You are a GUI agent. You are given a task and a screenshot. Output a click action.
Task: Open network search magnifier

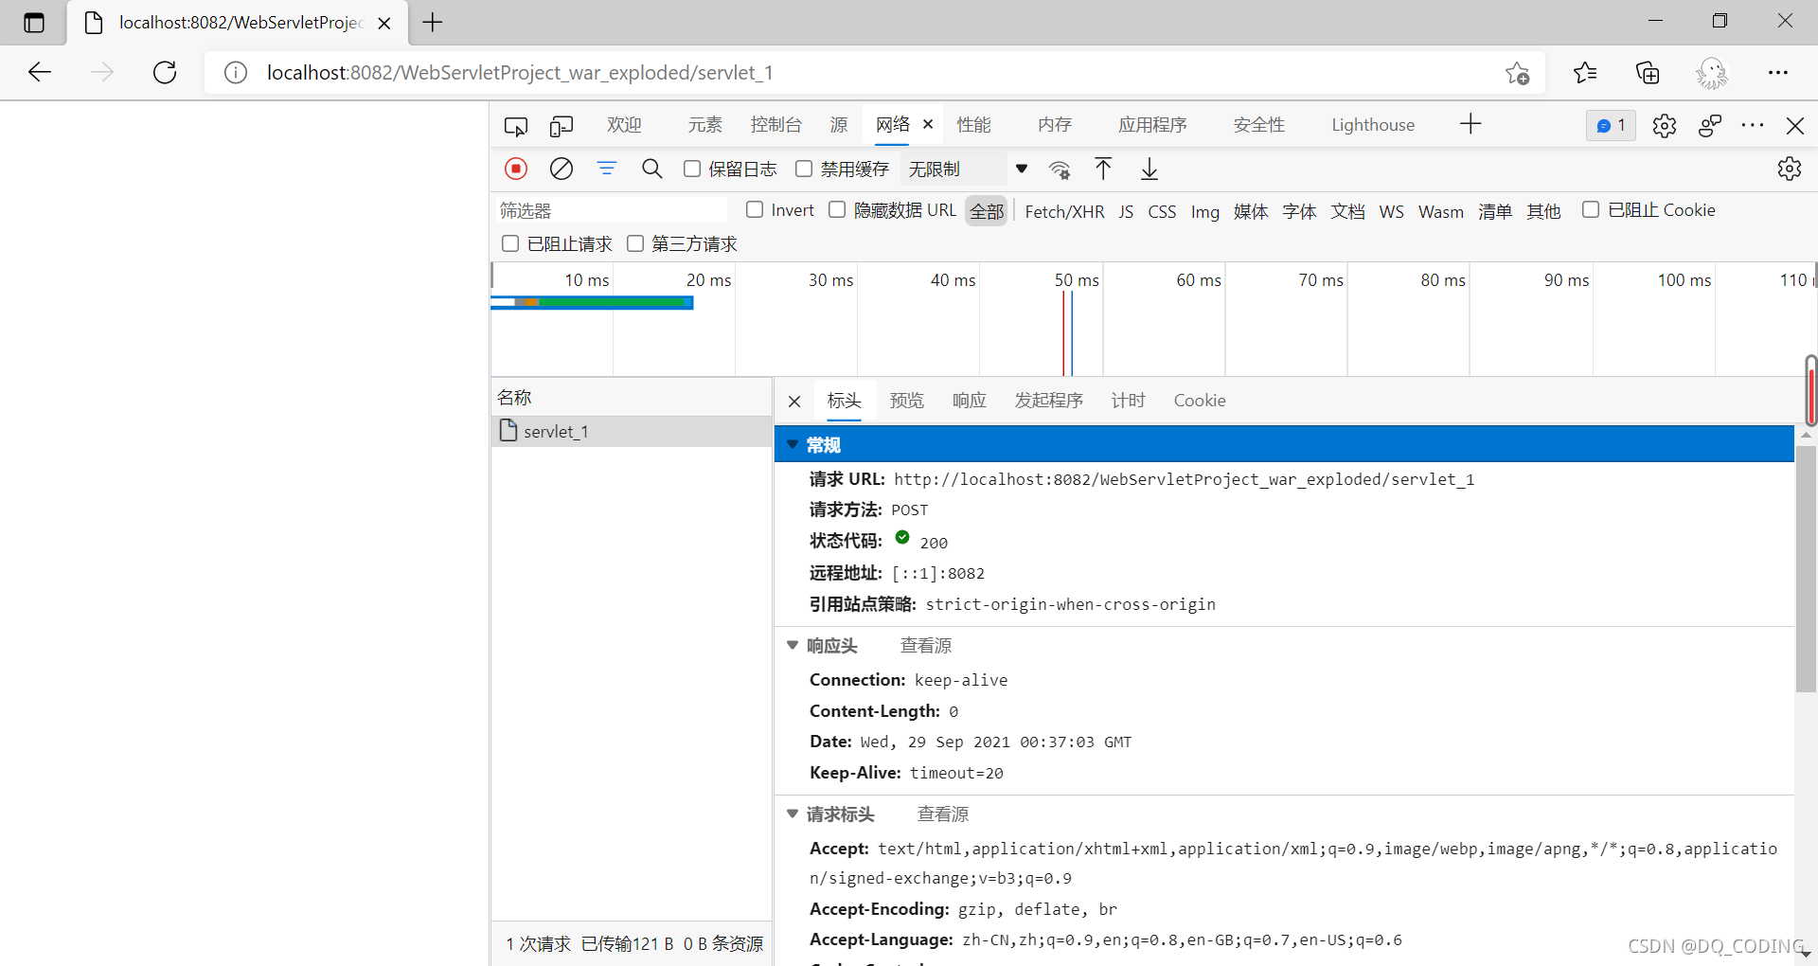pos(652,169)
